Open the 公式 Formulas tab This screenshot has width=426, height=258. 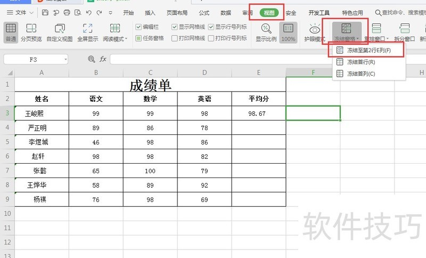tap(204, 12)
